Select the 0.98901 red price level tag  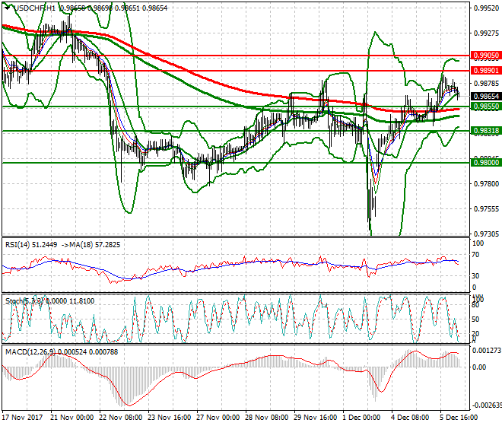point(485,70)
